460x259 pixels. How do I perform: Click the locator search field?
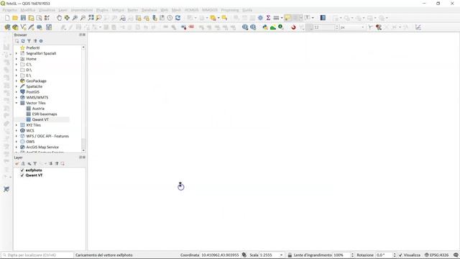click(x=37, y=255)
